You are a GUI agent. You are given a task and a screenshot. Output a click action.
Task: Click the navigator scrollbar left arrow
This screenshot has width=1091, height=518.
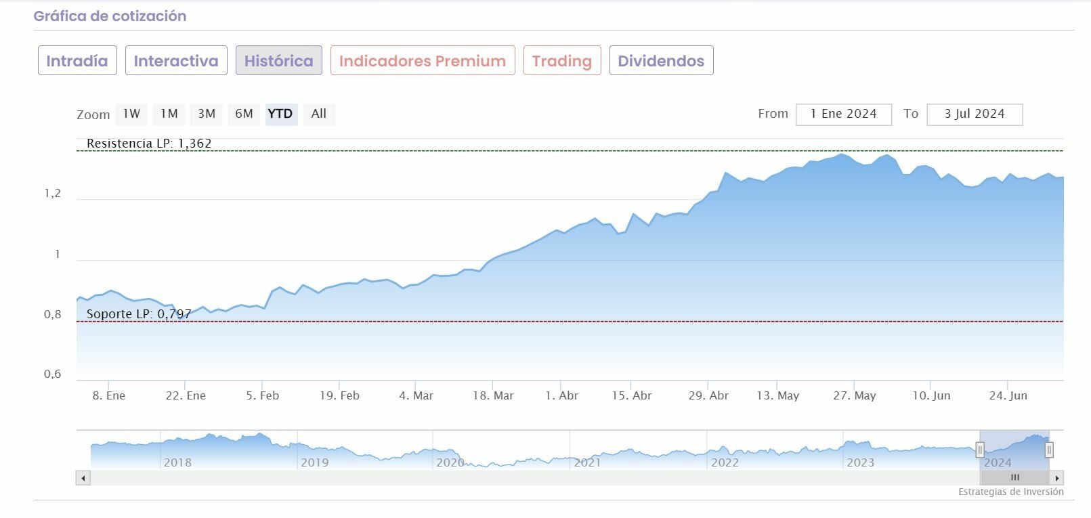coord(83,478)
